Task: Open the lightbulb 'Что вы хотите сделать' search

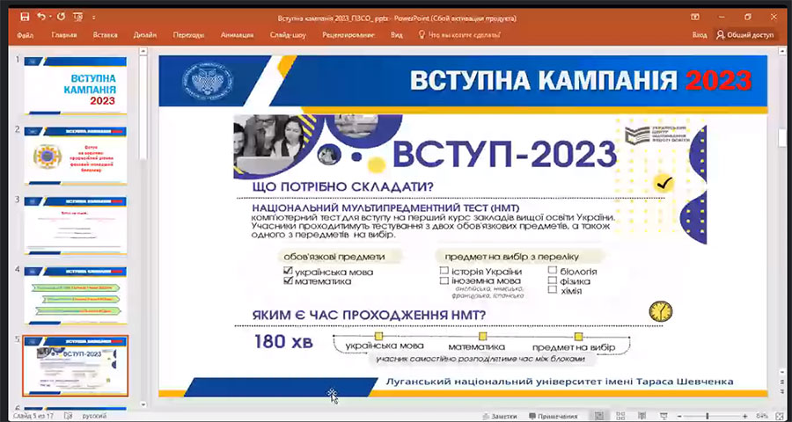Action: click(459, 35)
